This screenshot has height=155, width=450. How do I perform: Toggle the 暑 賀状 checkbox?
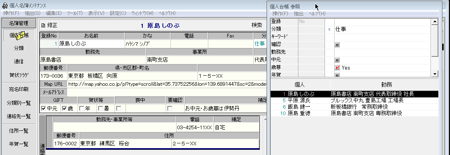(101, 108)
